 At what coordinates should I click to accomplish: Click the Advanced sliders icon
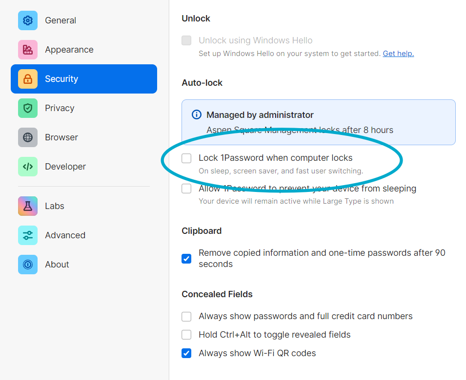click(x=28, y=235)
